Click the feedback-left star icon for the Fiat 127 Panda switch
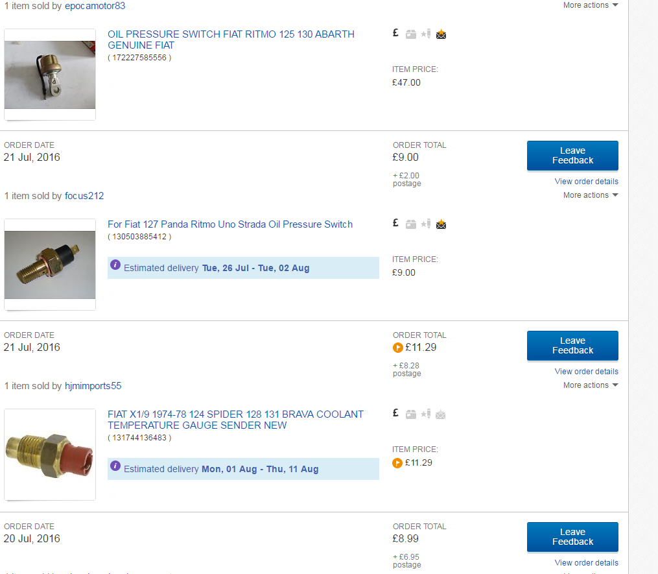Screen dimensions: 658x574 pyautogui.click(x=426, y=224)
